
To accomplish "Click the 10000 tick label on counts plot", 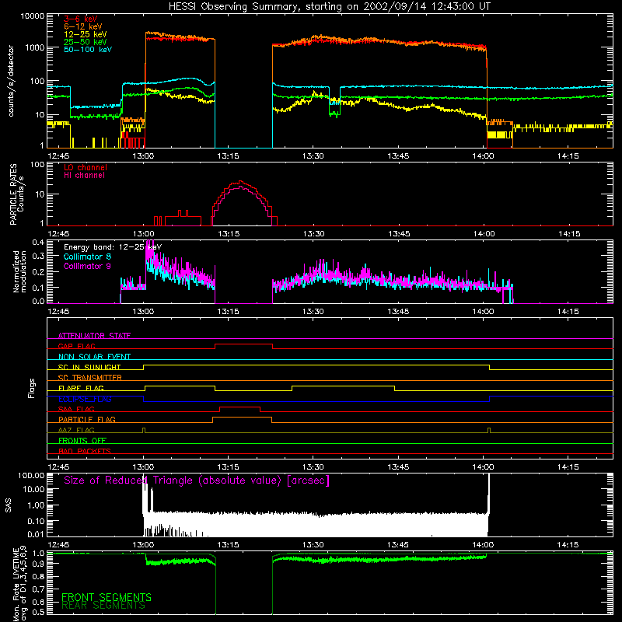I will [32, 16].
